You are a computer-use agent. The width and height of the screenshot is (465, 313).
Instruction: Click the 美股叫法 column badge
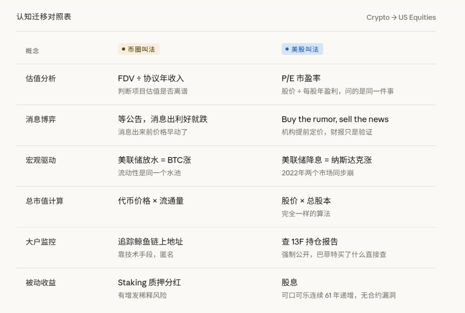[302, 49]
